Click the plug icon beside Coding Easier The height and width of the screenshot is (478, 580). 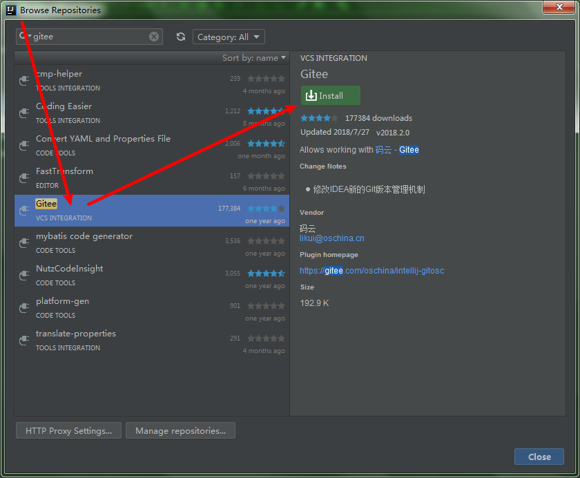pos(24,113)
